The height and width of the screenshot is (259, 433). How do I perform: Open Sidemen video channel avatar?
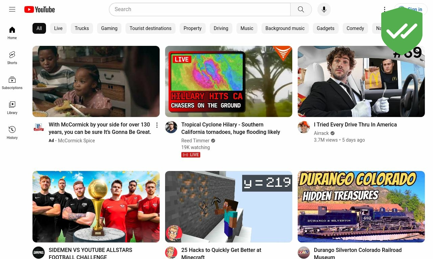coord(39,253)
